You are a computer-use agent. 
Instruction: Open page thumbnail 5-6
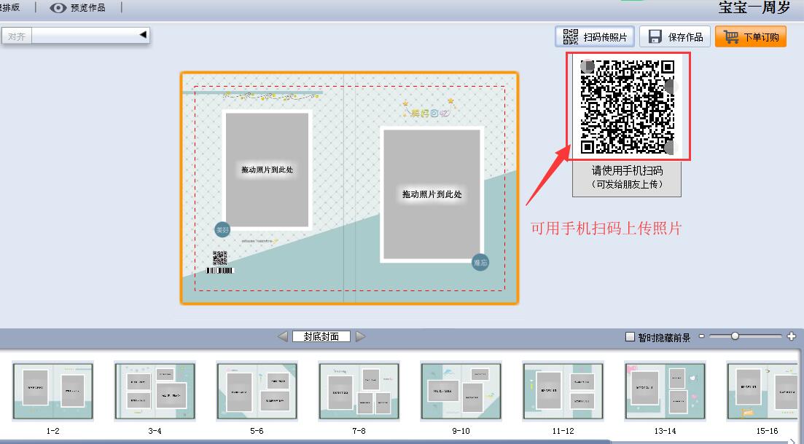(257, 391)
